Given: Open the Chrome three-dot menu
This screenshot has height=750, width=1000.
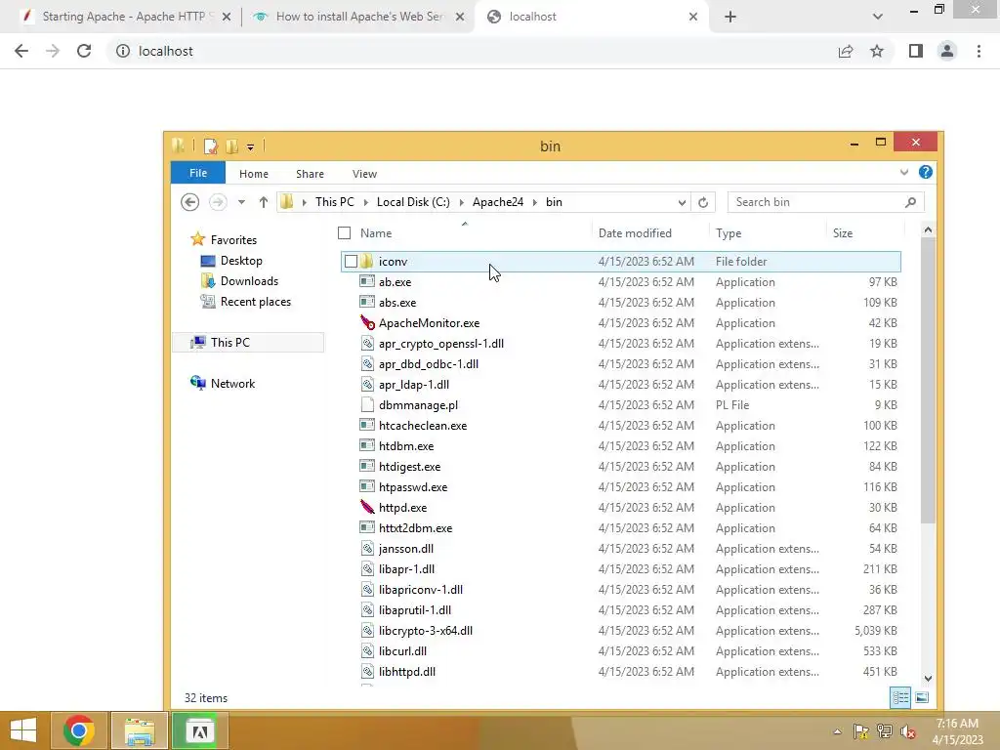Looking at the screenshot, I should 979,51.
